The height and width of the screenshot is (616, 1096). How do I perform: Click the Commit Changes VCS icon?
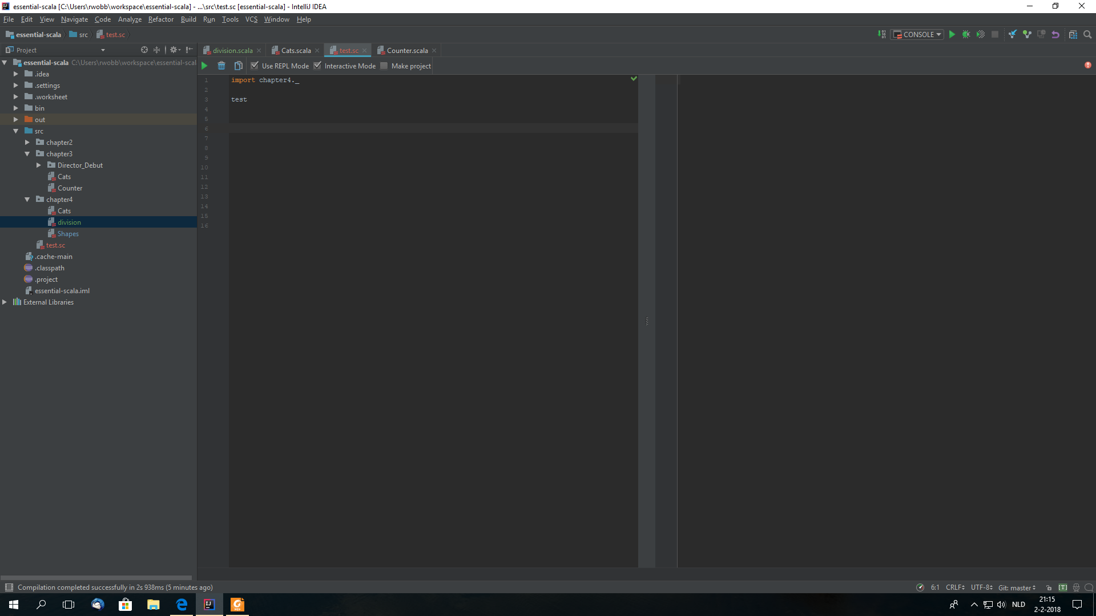(1027, 34)
